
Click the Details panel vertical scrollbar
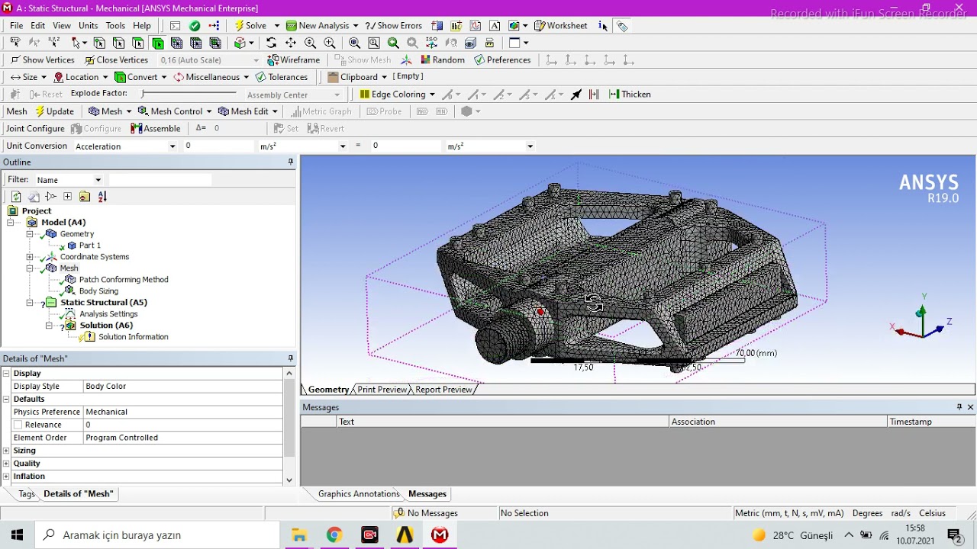289,427
